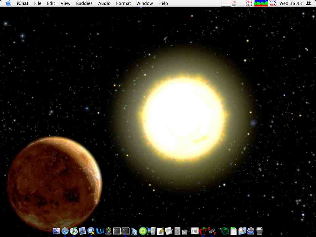Screen dimensions: 316x237
Task: Open the spreadsheet document in Dock
Action: click(233, 231)
